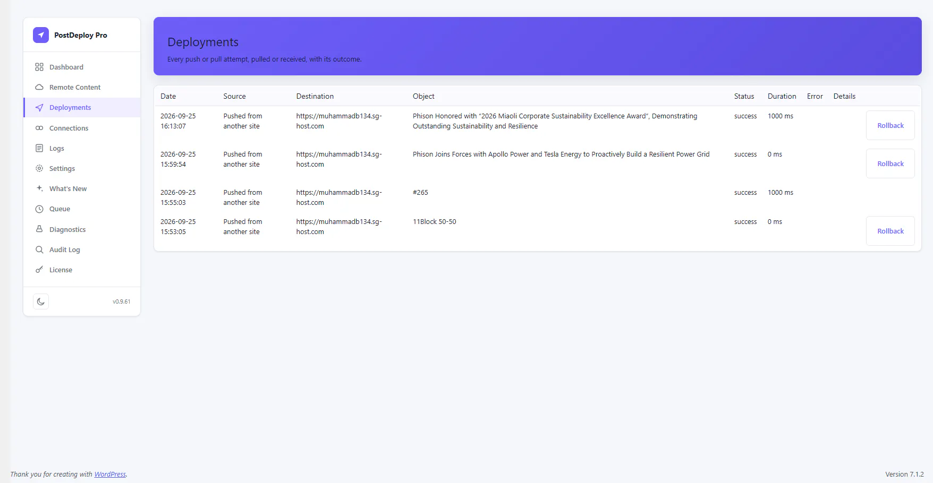
Task: Click the Duration column header
Action: 782,96
